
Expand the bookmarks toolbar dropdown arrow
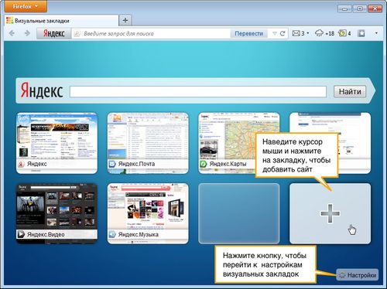pos(376,33)
